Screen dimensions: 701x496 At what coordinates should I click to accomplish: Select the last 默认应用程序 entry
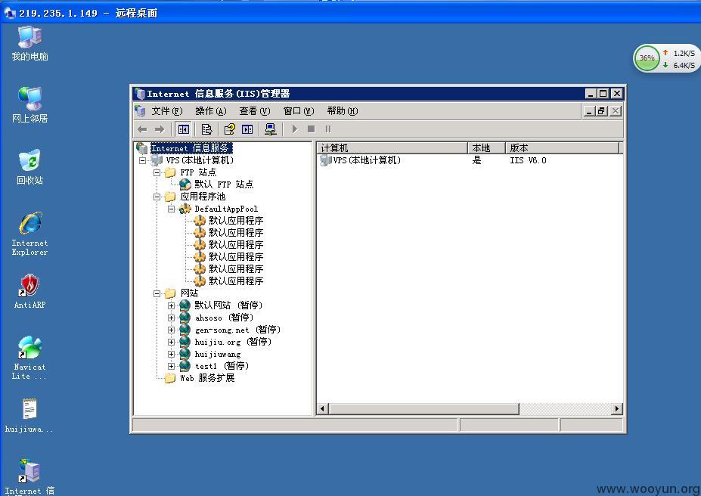coord(236,281)
